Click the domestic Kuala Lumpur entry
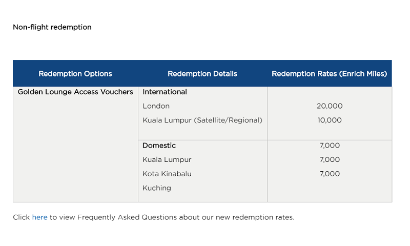410x246 pixels. (x=167, y=160)
